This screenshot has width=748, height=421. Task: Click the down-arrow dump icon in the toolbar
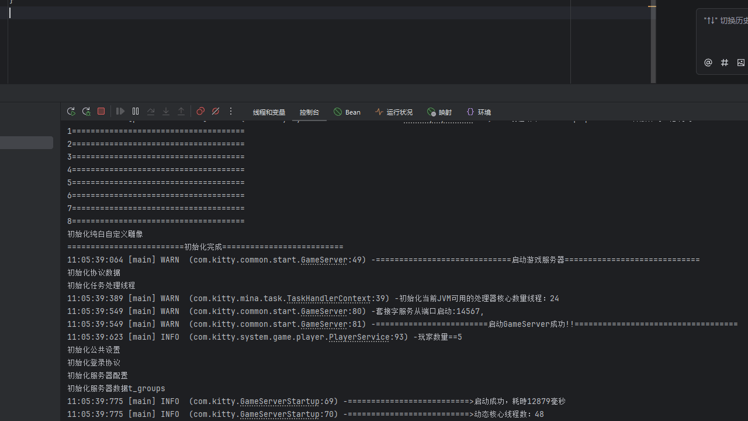click(x=166, y=112)
